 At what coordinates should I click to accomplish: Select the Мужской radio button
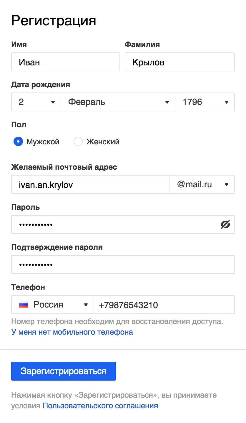18,142
